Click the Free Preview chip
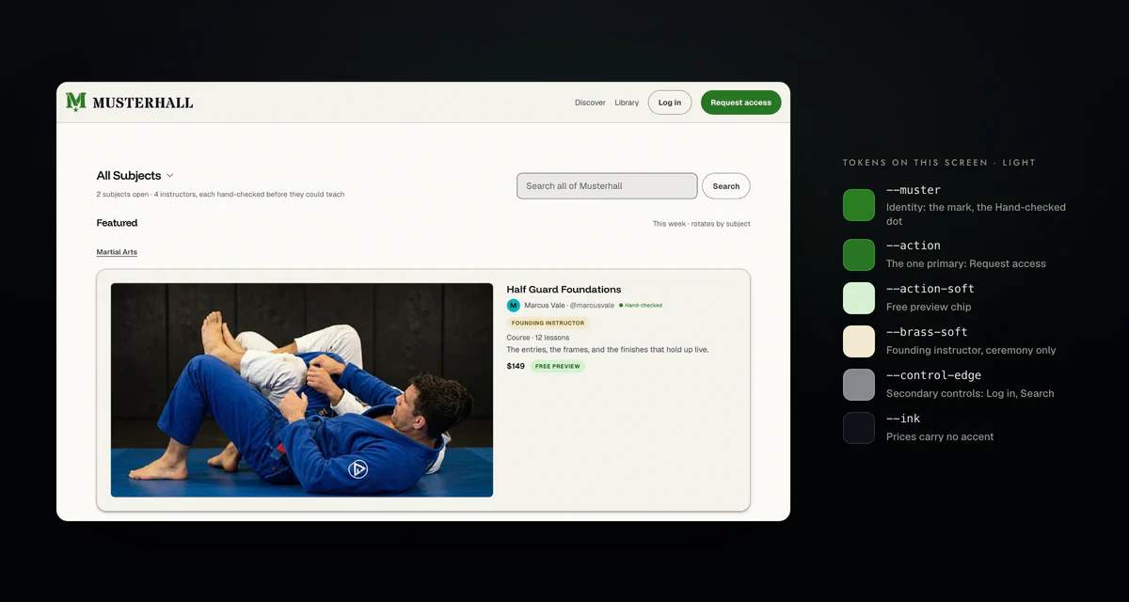The height and width of the screenshot is (602, 1129). pyautogui.click(x=558, y=366)
